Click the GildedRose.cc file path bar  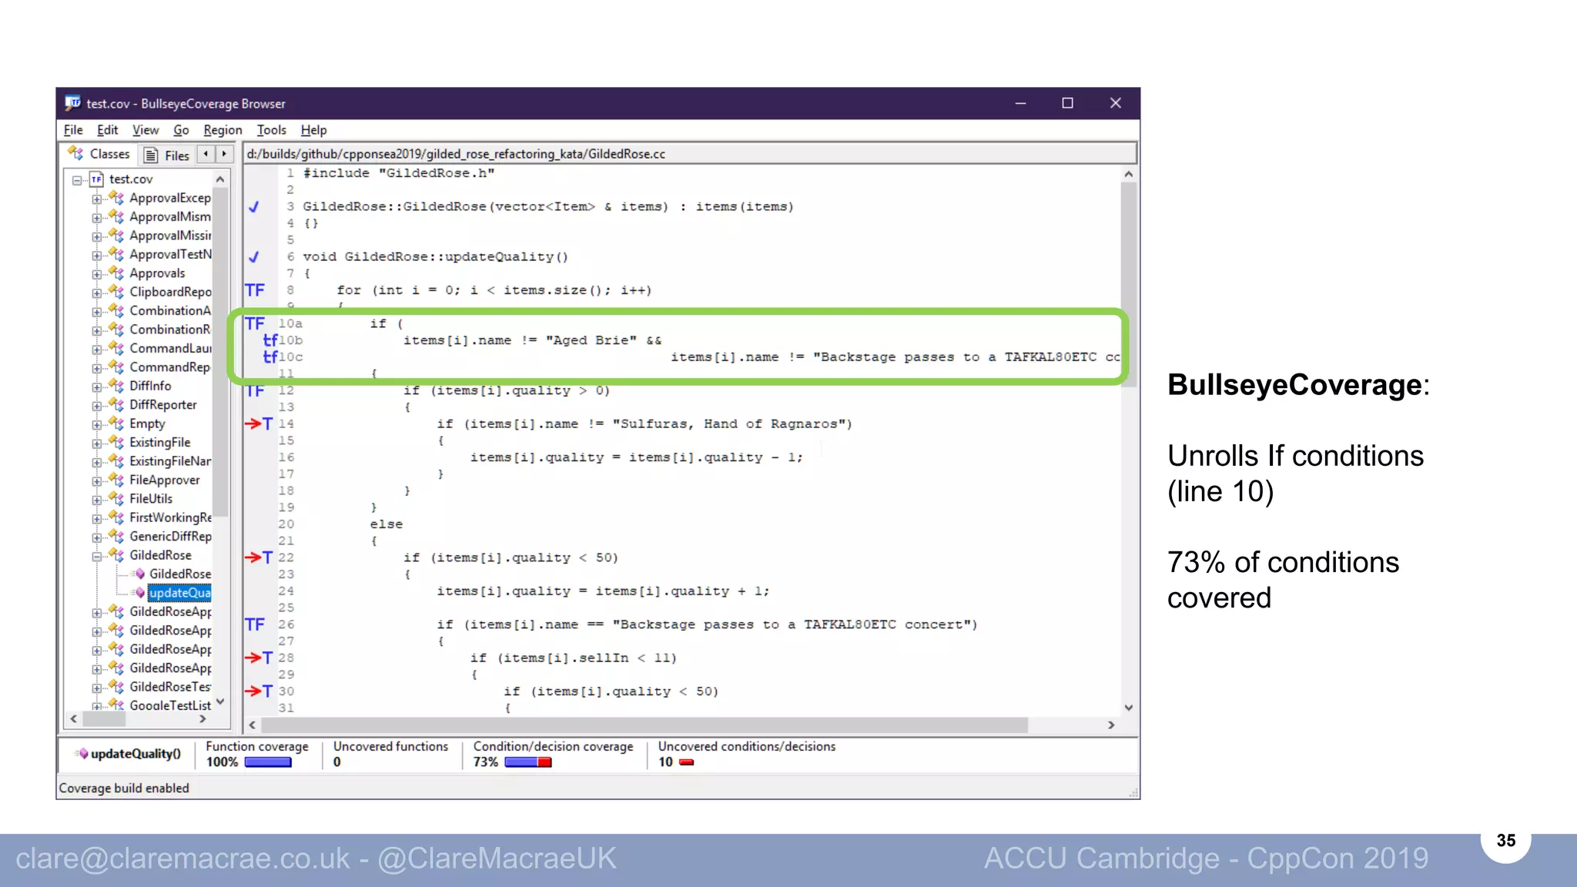point(690,154)
